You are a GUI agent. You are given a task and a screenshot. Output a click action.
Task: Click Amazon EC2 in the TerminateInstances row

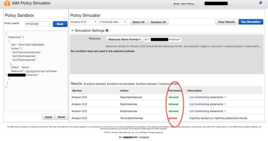pyautogui.click(x=79, y=118)
